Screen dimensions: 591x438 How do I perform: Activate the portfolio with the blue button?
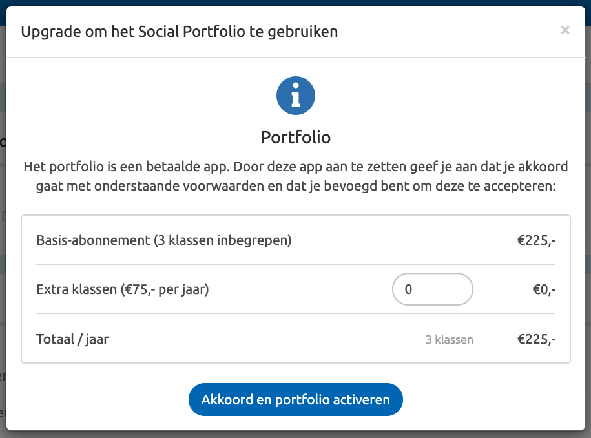[x=295, y=399]
